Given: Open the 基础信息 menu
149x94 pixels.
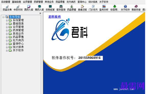Looking at the screenshot, I should pos(16,2).
